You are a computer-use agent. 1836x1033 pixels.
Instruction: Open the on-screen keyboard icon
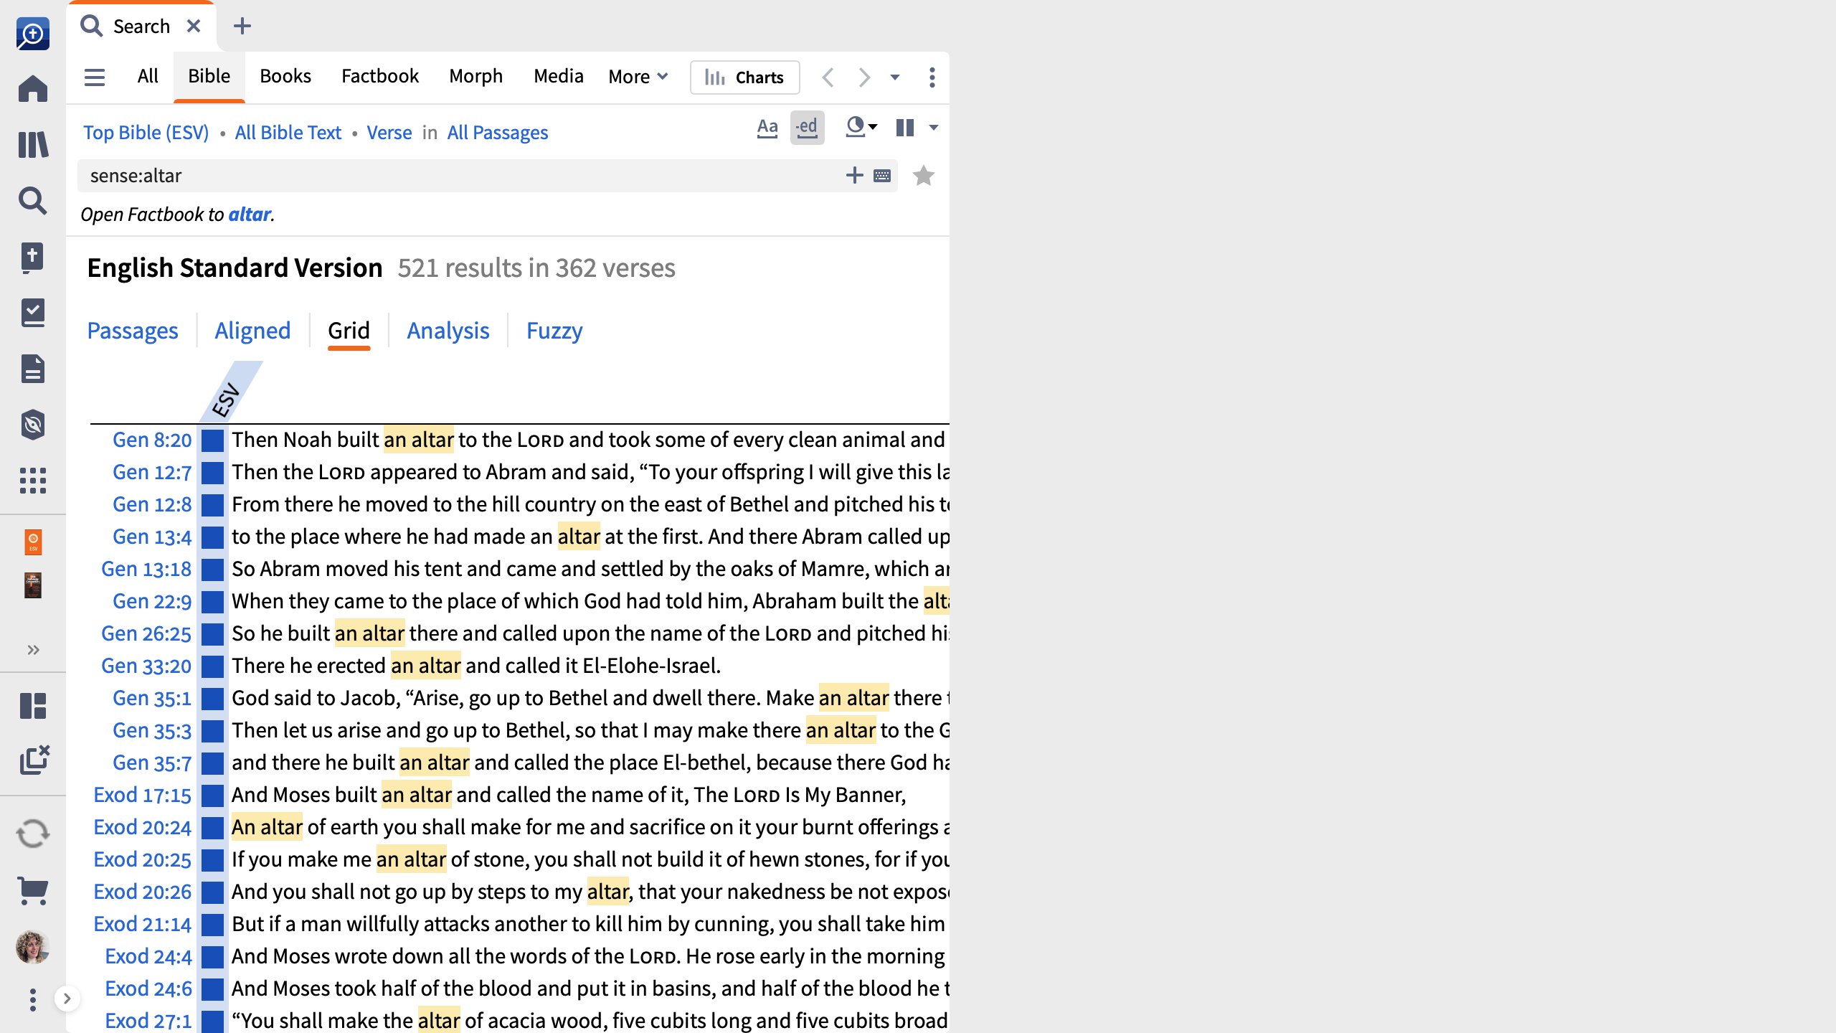pos(882,176)
